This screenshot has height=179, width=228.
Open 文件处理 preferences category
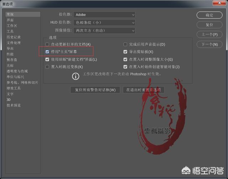[14, 43]
